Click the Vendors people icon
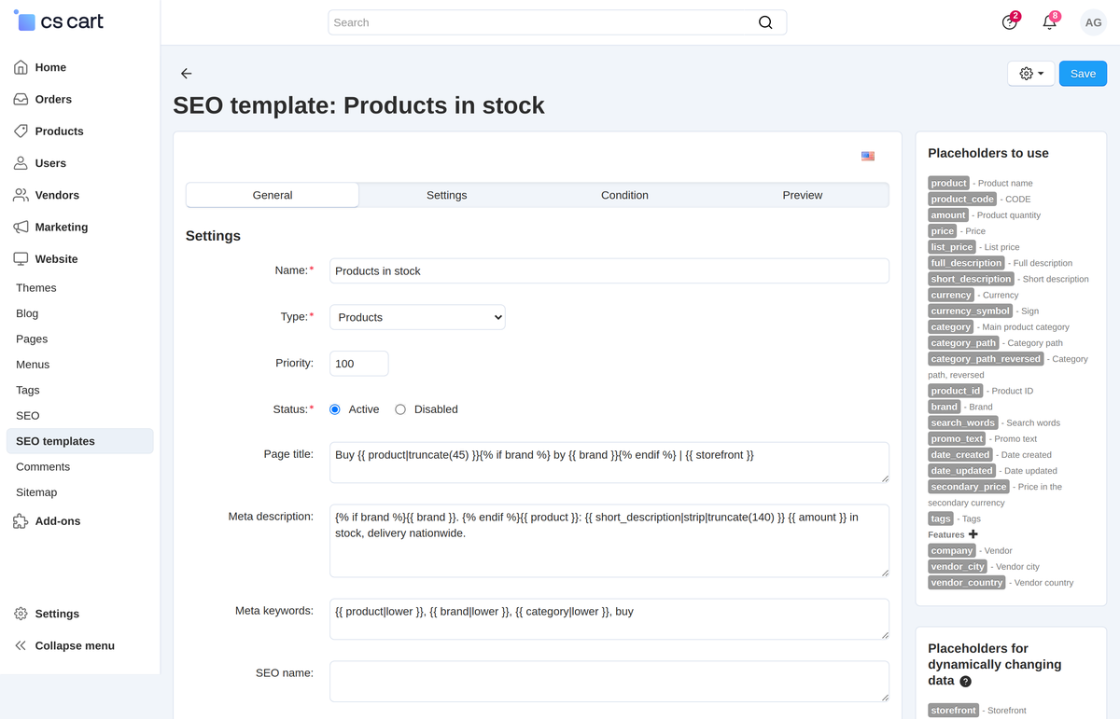The height and width of the screenshot is (719, 1120). pos(21,195)
